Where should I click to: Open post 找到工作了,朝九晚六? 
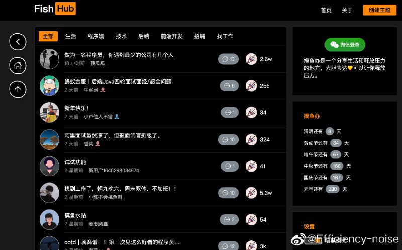tap(120, 189)
